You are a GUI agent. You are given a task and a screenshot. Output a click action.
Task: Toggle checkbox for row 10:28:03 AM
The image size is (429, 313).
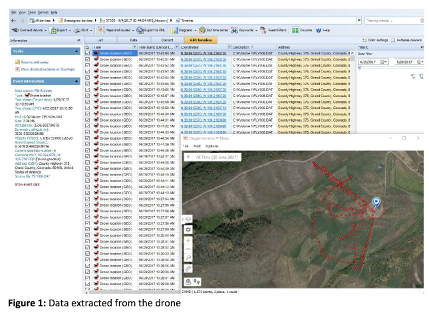87,253
